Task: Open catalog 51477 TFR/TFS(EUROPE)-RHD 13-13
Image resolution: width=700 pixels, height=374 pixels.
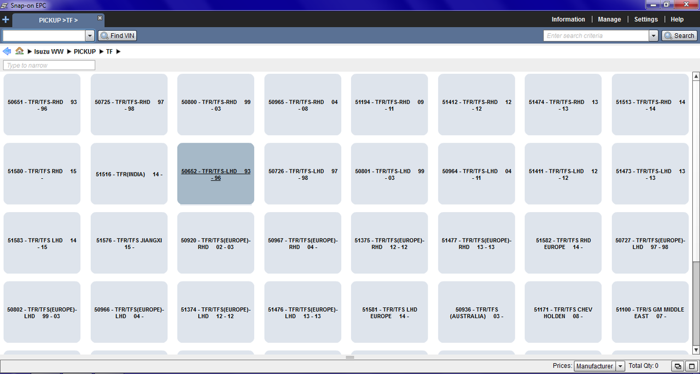Action: pyautogui.click(x=476, y=243)
